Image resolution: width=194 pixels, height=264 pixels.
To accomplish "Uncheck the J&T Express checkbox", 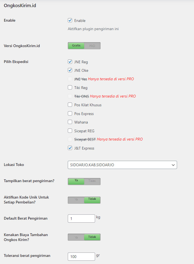I will click(x=70, y=148).
